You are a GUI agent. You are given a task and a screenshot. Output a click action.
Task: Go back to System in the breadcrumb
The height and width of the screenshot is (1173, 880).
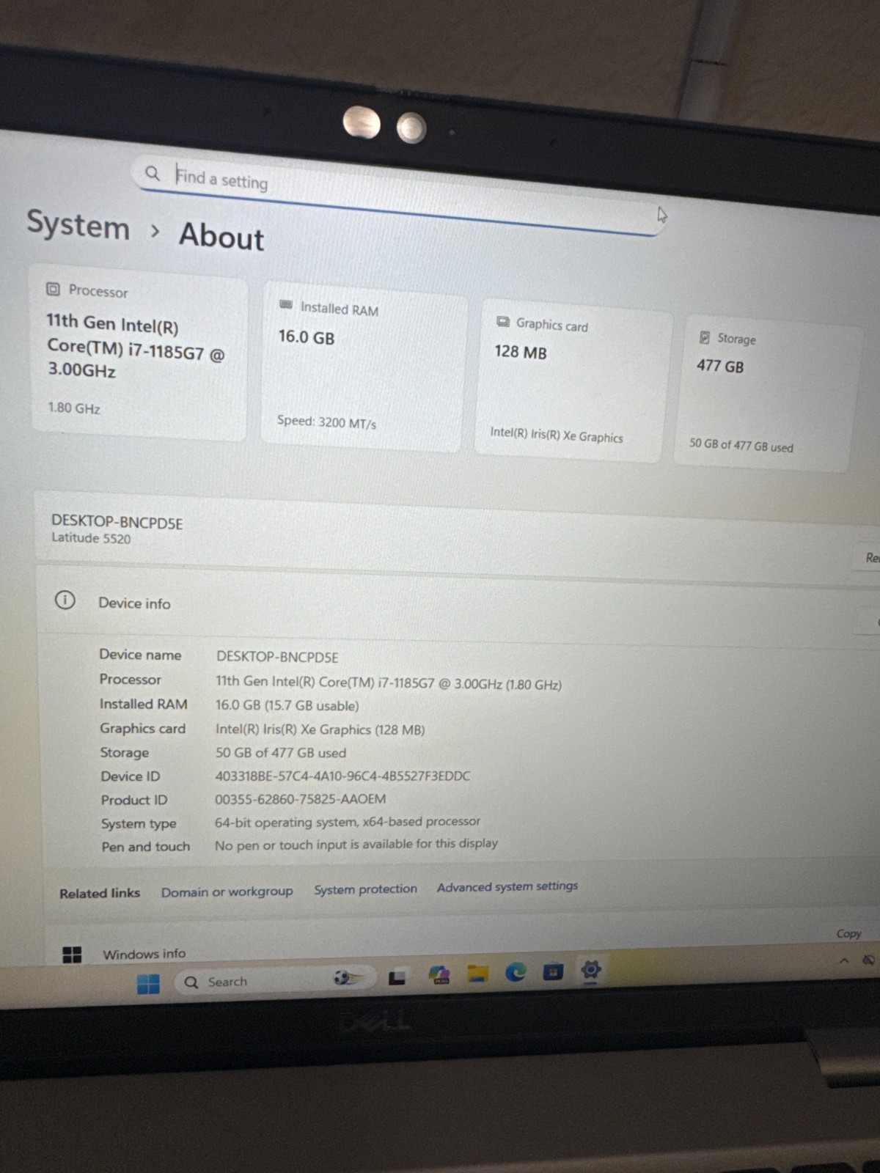click(78, 224)
